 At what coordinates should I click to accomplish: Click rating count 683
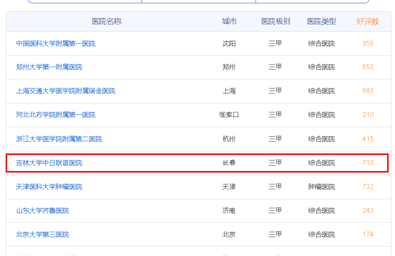pyautogui.click(x=368, y=91)
